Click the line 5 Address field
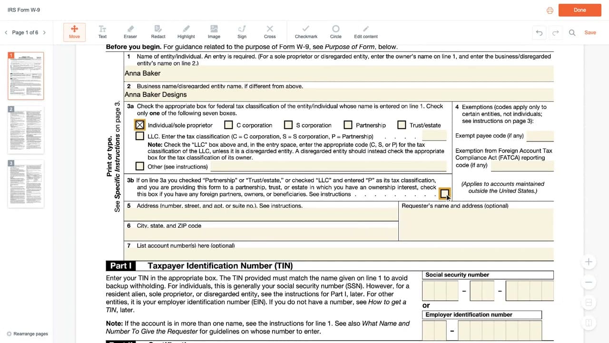This screenshot has height=343, width=609. coord(261,215)
